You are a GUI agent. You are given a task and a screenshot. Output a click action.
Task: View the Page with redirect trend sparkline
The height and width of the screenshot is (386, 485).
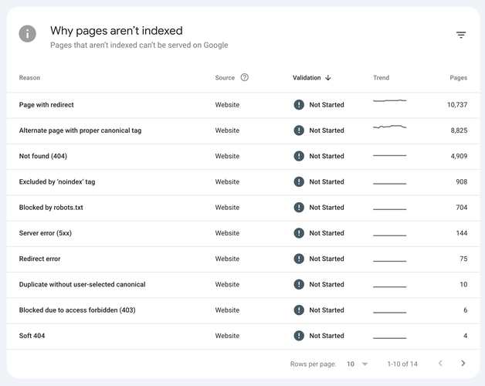(389, 101)
